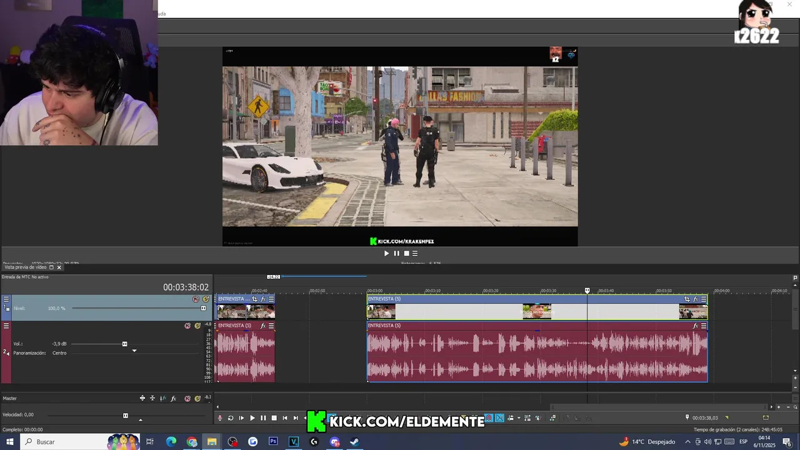This screenshot has width=800, height=450.
Task: Open pan/crop on selected long video clip
Action: click(687, 299)
